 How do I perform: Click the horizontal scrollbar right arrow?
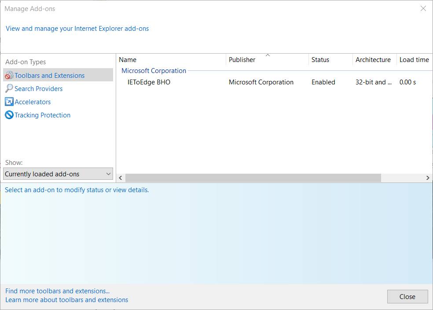428,178
